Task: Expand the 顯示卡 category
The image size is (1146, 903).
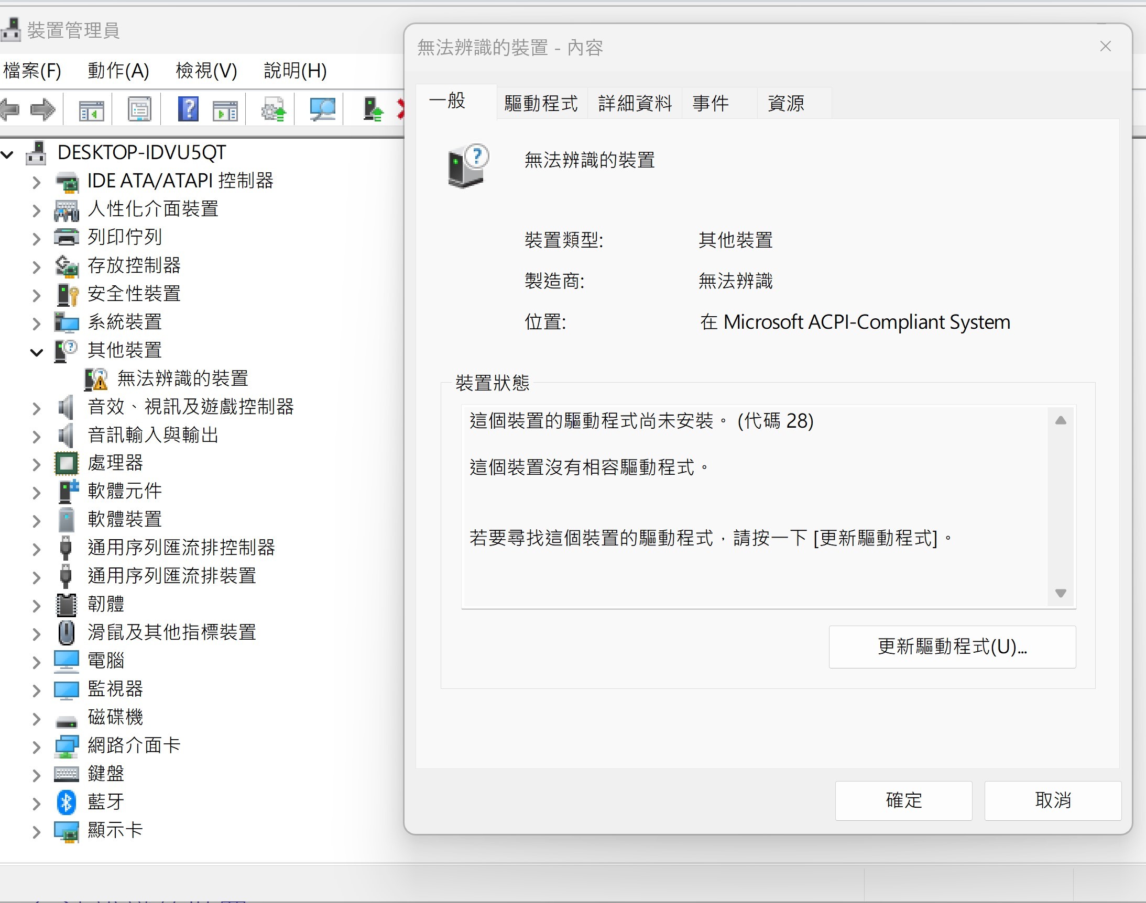Action: [x=36, y=832]
